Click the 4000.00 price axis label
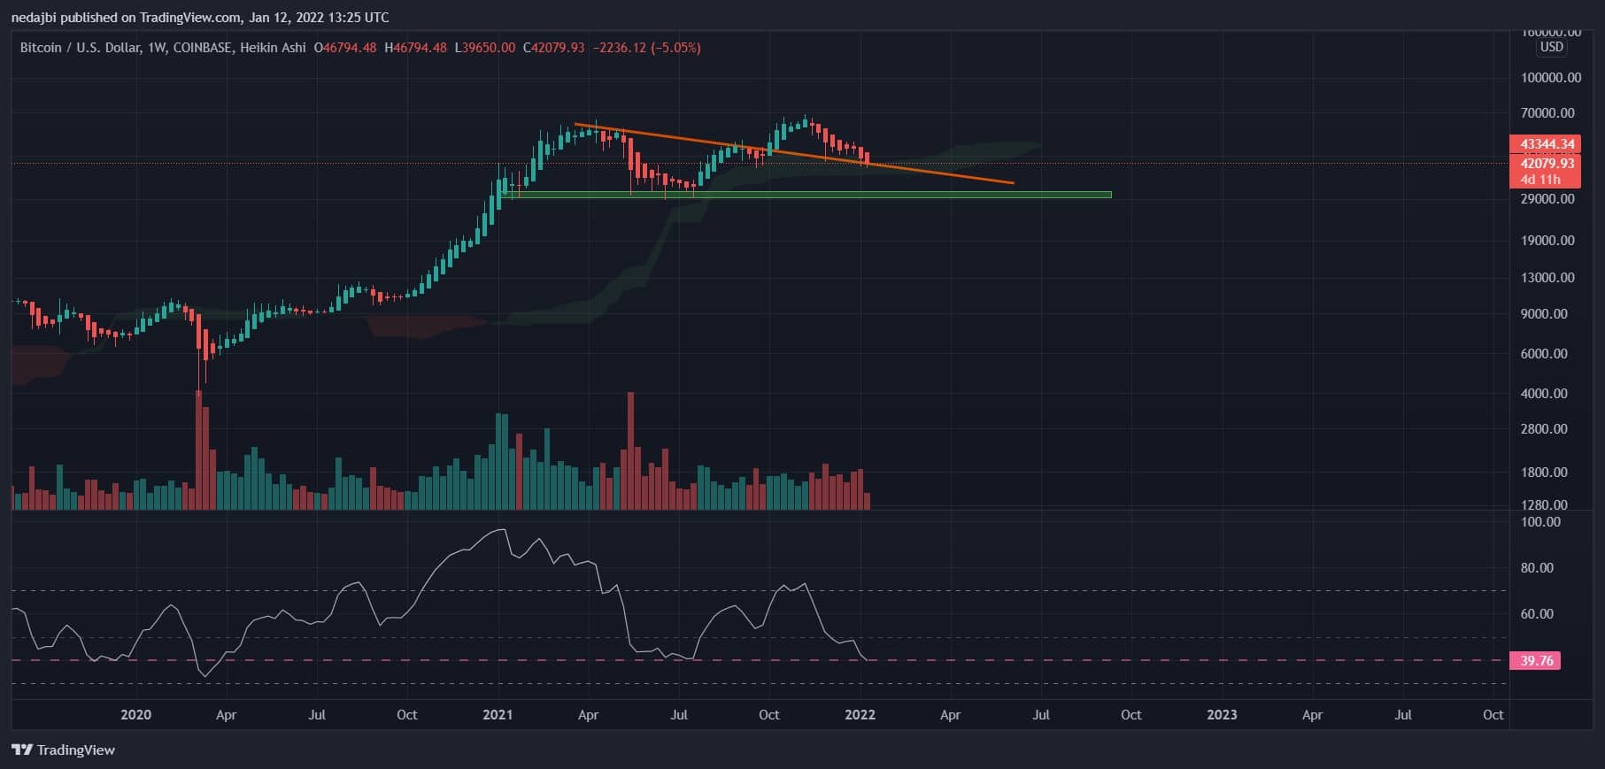This screenshot has height=769, width=1605. pos(1545,394)
